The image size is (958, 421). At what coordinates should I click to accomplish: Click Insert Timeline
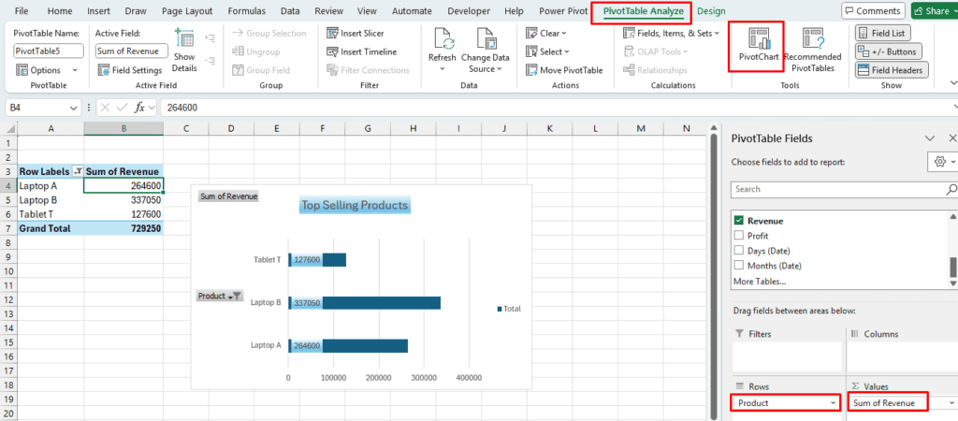(362, 51)
